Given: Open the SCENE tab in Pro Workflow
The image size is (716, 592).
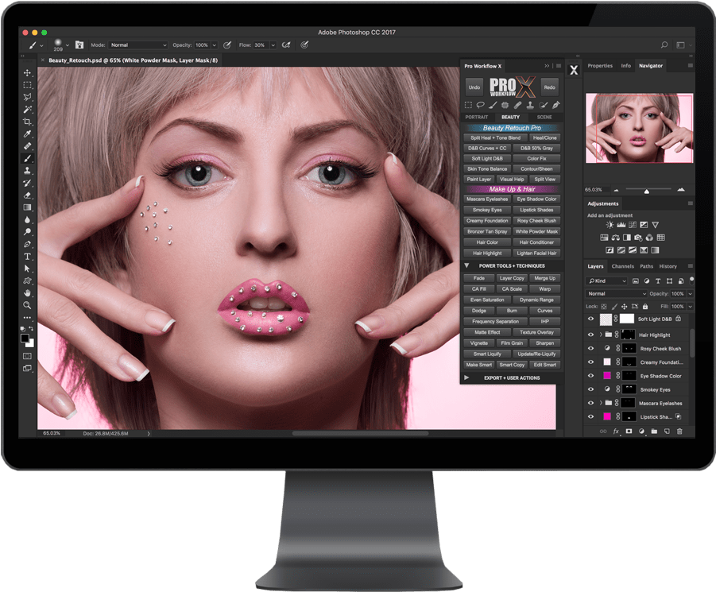Looking at the screenshot, I should click(x=545, y=117).
